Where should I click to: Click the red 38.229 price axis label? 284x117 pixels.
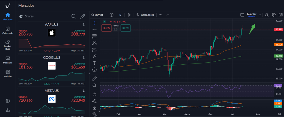279,29
